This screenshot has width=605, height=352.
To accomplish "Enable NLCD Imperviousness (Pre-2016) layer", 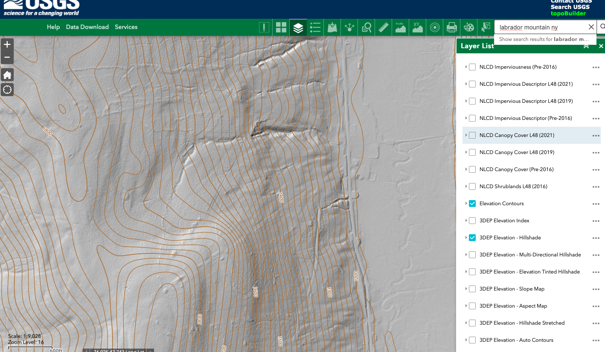I will coord(472,67).
